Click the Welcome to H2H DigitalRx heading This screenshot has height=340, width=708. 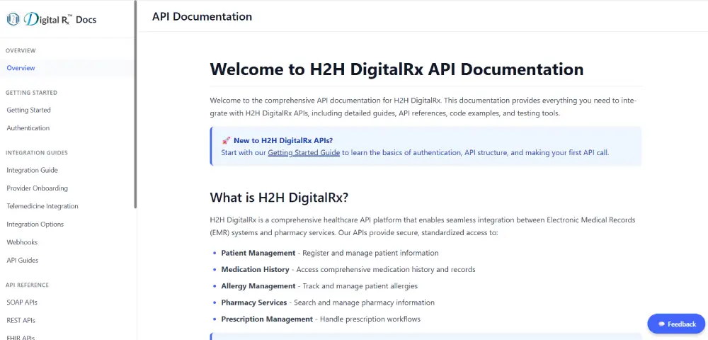click(x=396, y=69)
